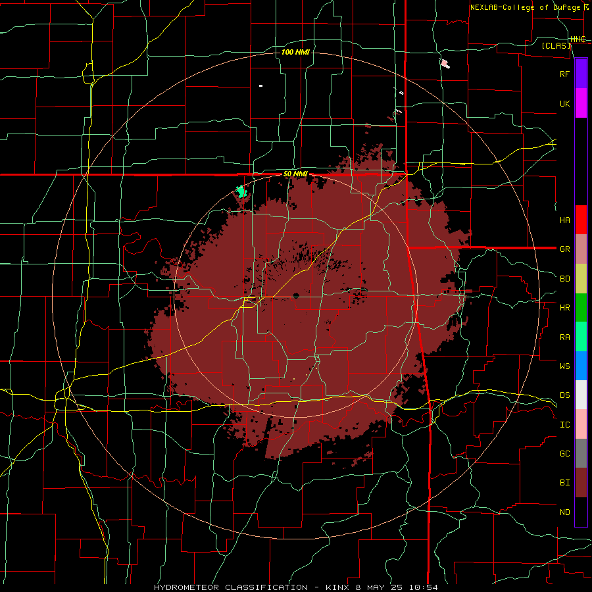Select the GR pink-tan legend swatch
Screen dimensions: 592x592
(x=581, y=249)
